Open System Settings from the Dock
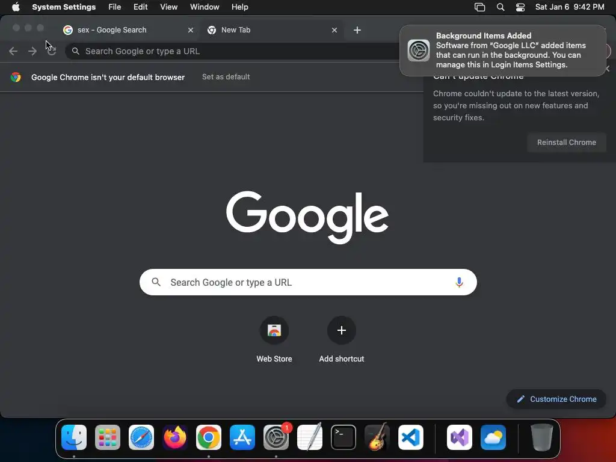Viewport: 616px width, 462px height. [x=276, y=437]
